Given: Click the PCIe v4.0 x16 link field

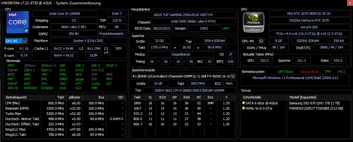Looking at the screenshot, I should (x=310, y=34).
